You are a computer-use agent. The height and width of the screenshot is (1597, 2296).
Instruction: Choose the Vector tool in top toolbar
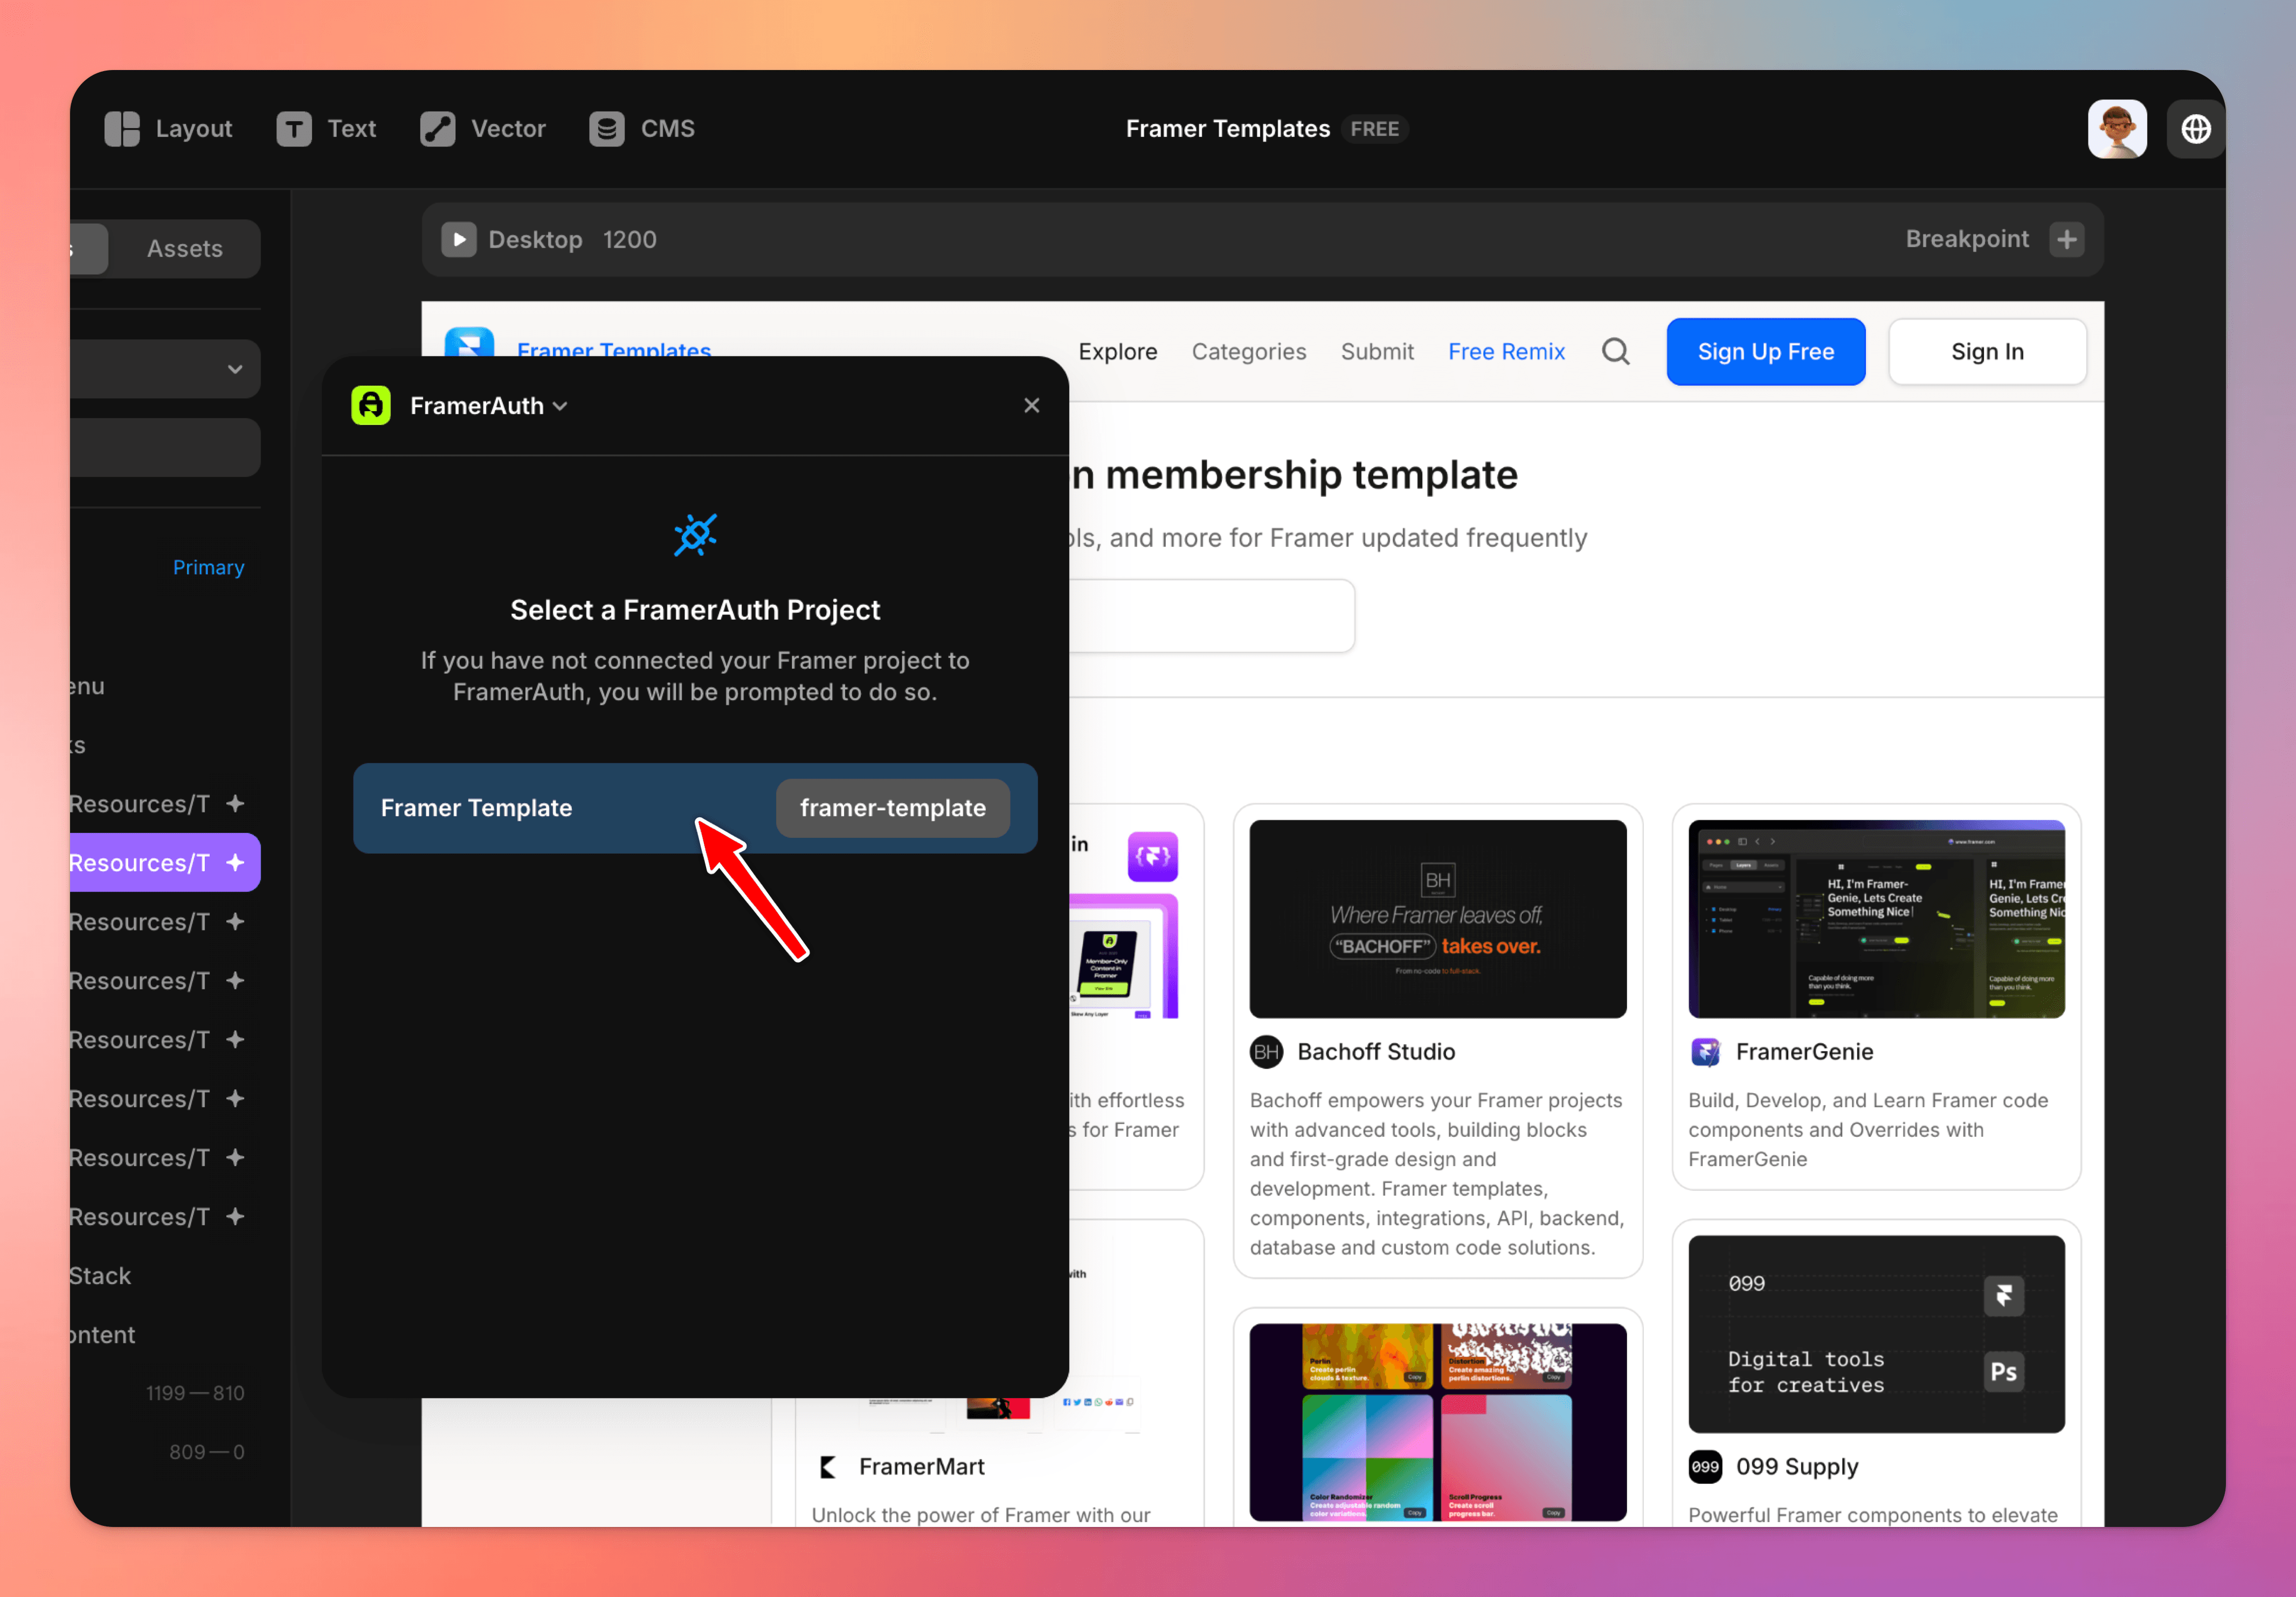(483, 129)
